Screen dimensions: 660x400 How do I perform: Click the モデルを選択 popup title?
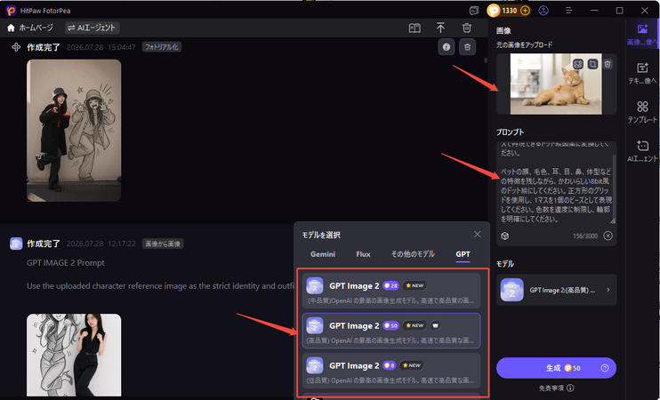click(x=321, y=235)
